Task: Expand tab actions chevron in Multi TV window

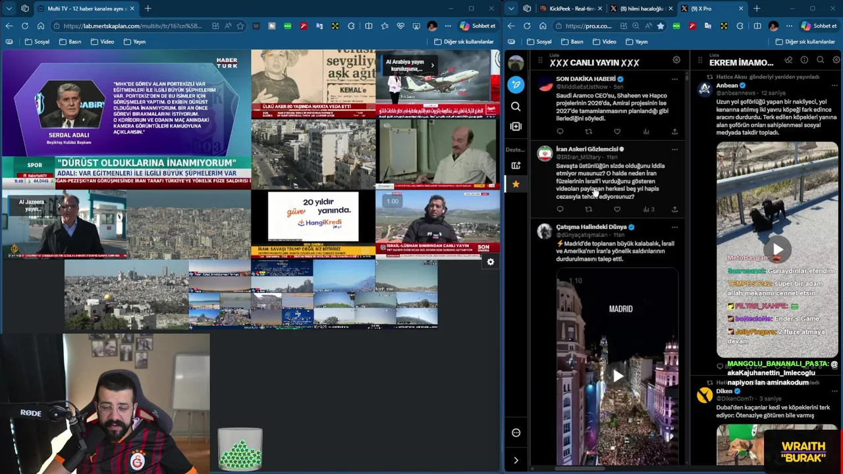Action: [x=9, y=9]
